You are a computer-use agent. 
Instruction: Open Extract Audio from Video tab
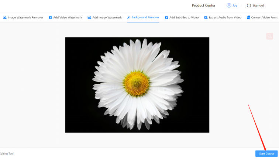223,18
